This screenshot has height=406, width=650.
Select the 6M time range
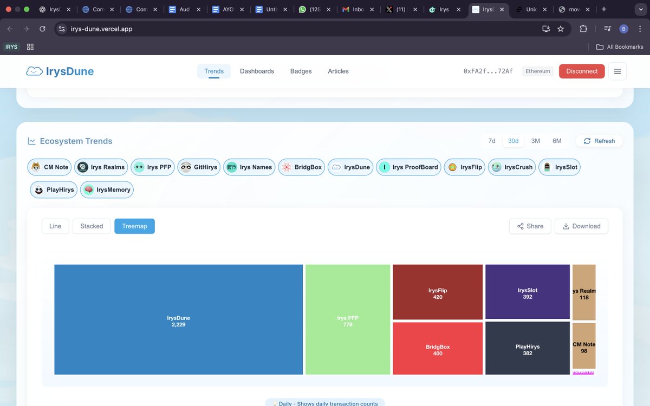click(557, 141)
